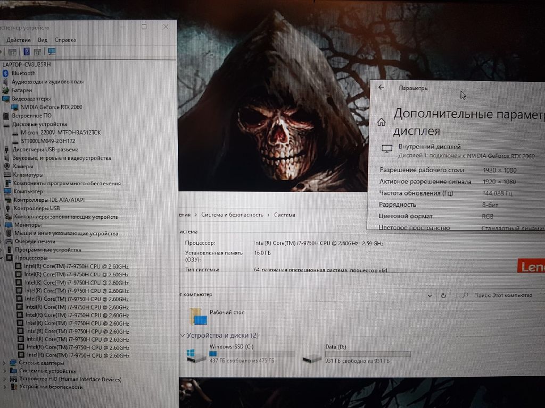Image resolution: width=545 pixels, height=408 pixels.
Task: Click the monitor-shaped scan icon in Device Manager toolbar
Action: (52, 52)
